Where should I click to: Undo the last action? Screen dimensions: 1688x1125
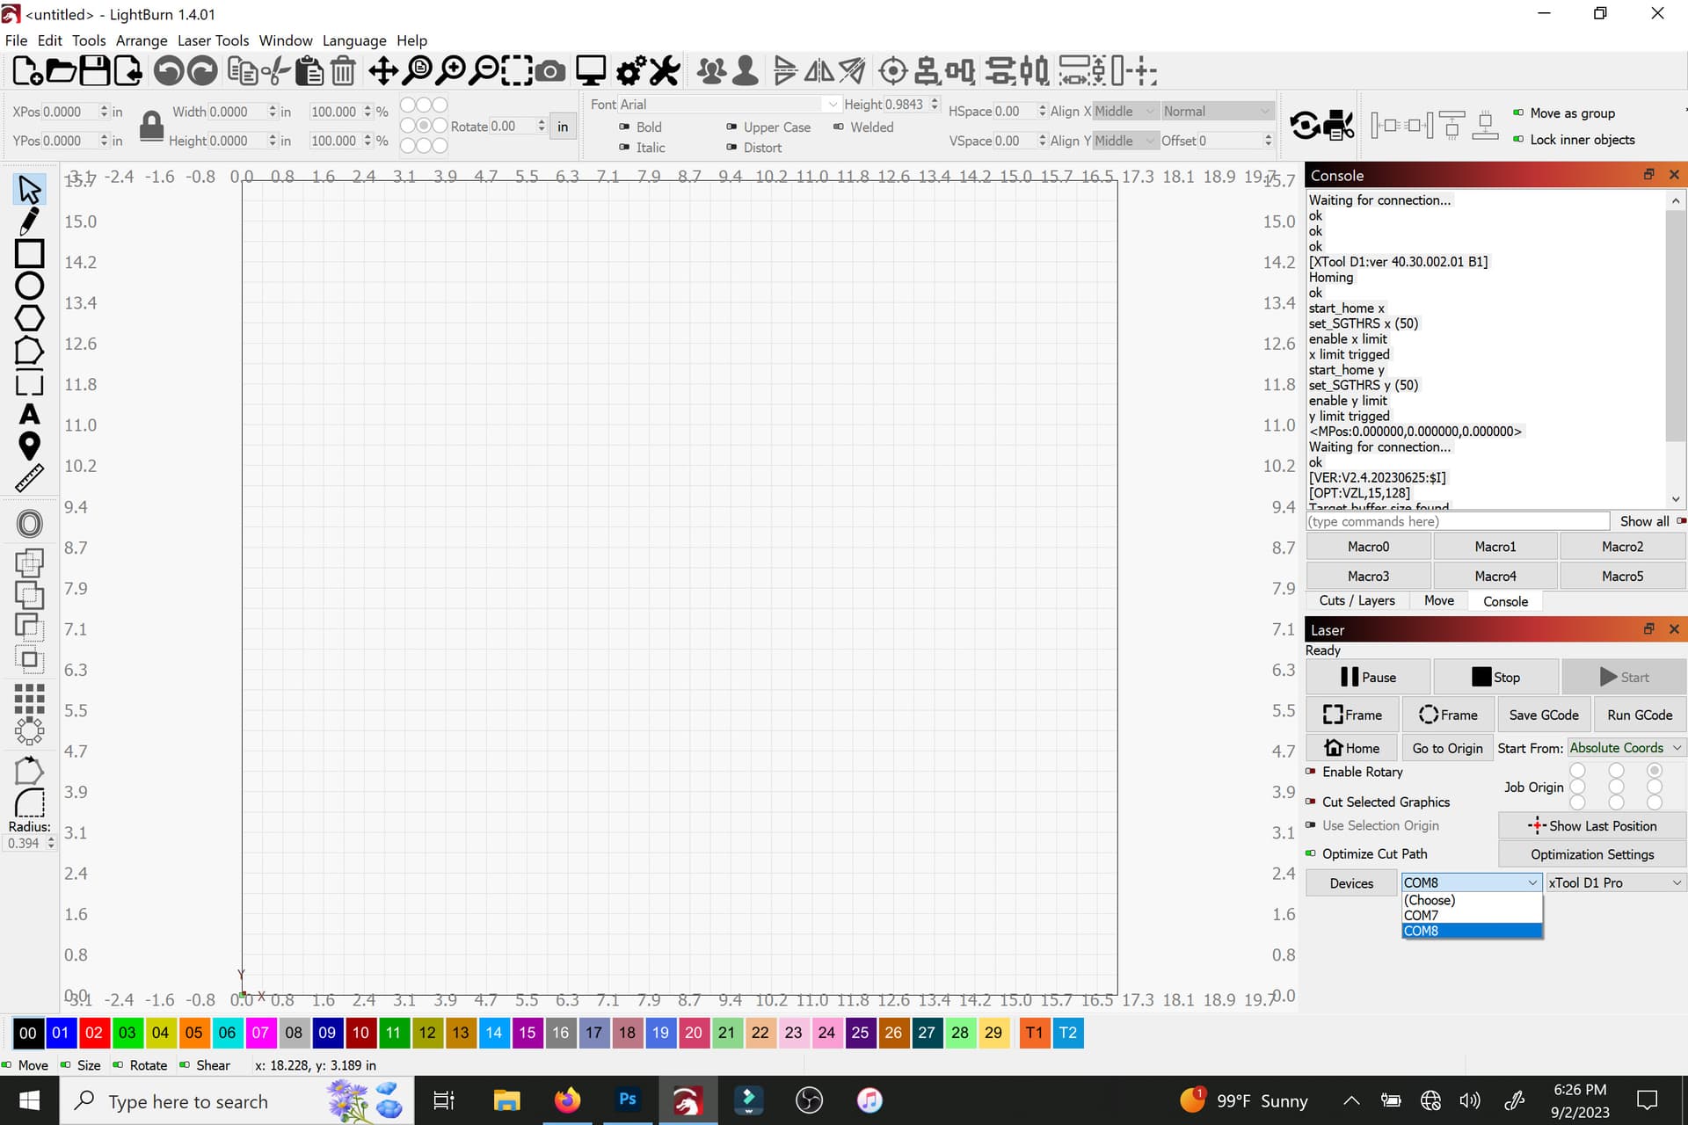click(169, 71)
